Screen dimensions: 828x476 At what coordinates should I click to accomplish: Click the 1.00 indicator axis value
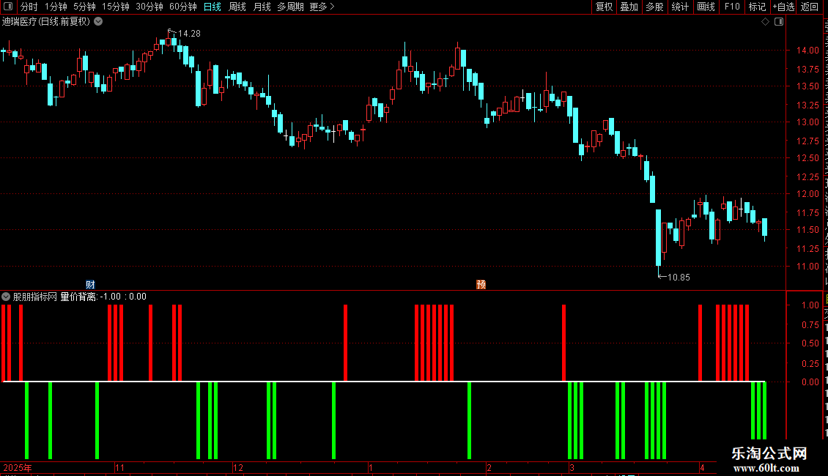tap(810, 305)
